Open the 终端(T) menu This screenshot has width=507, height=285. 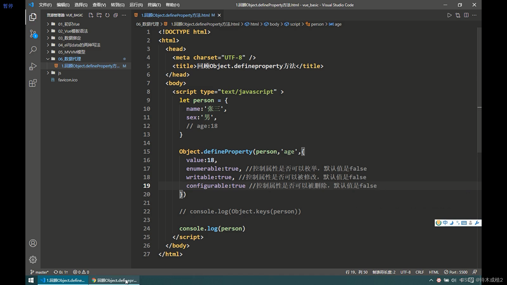[x=154, y=5]
